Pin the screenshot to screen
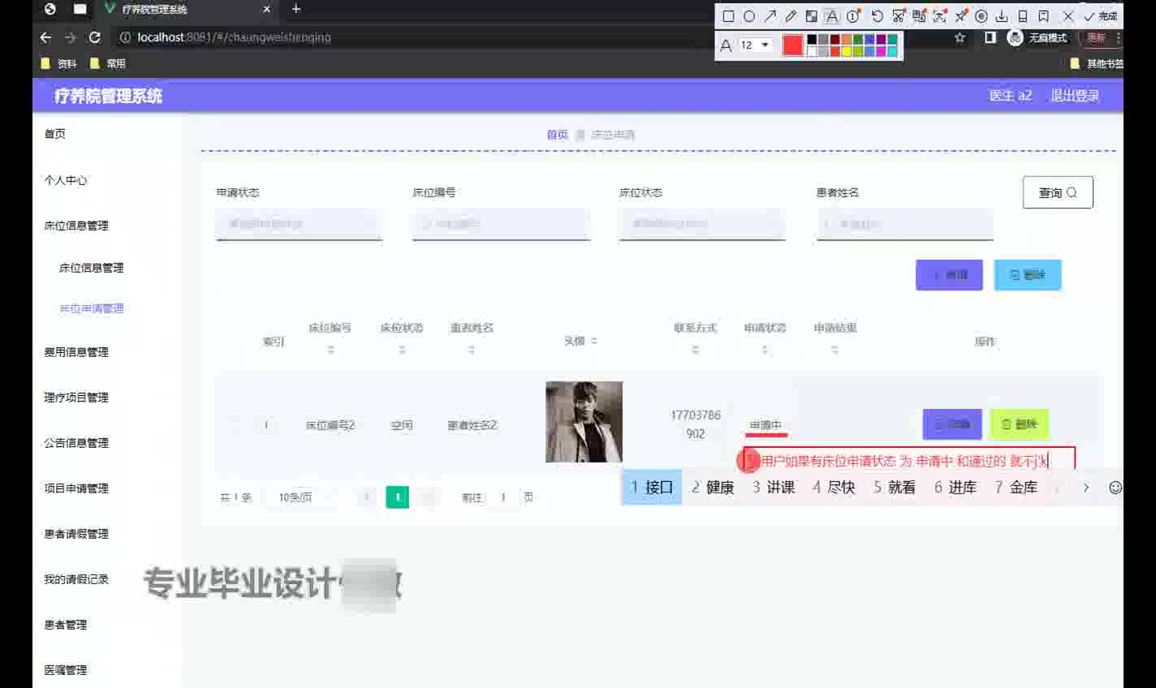 pos(960,16)
